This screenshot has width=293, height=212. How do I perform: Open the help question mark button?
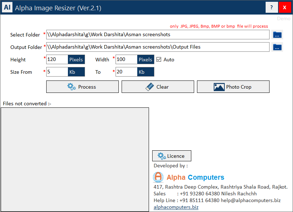272,7
